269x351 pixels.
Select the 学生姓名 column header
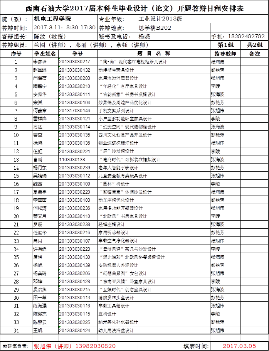pyautogui.click(x=45, y=54)
